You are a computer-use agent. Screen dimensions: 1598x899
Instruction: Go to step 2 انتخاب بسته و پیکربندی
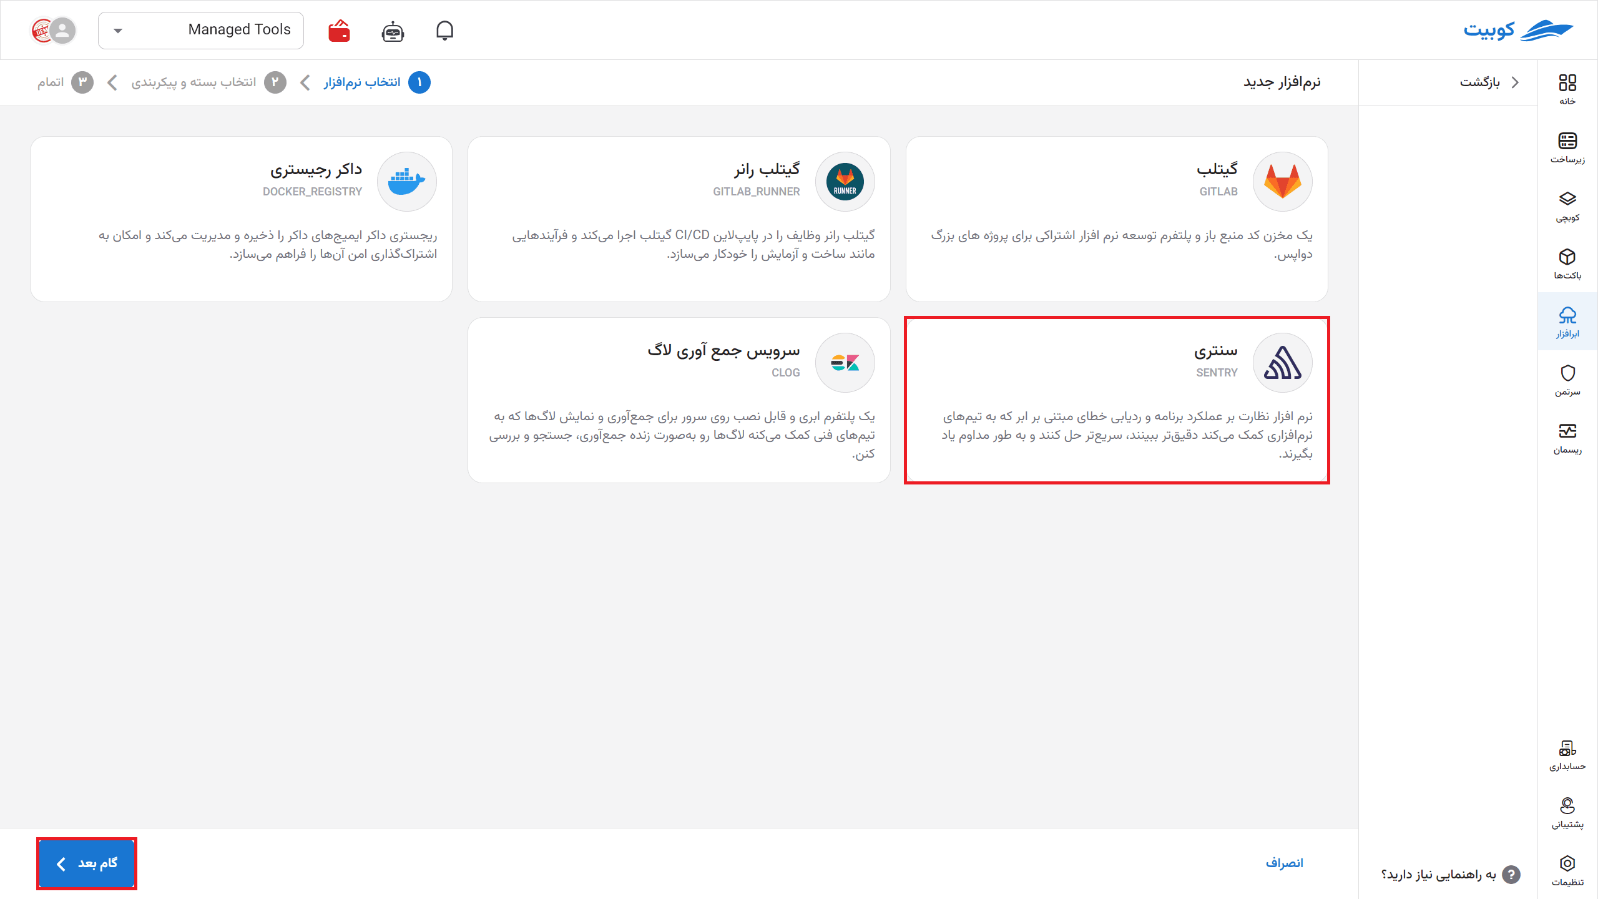point(208,82)
